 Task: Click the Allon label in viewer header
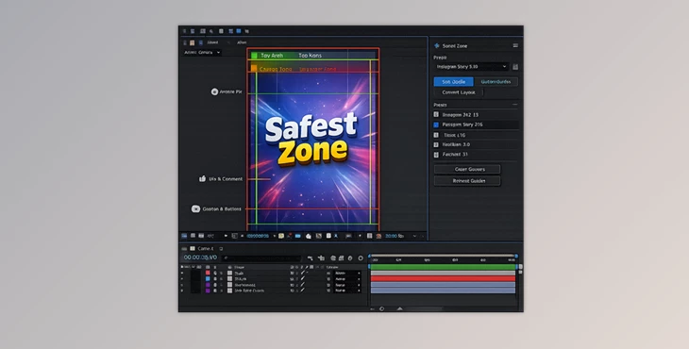tap(242, 42)
